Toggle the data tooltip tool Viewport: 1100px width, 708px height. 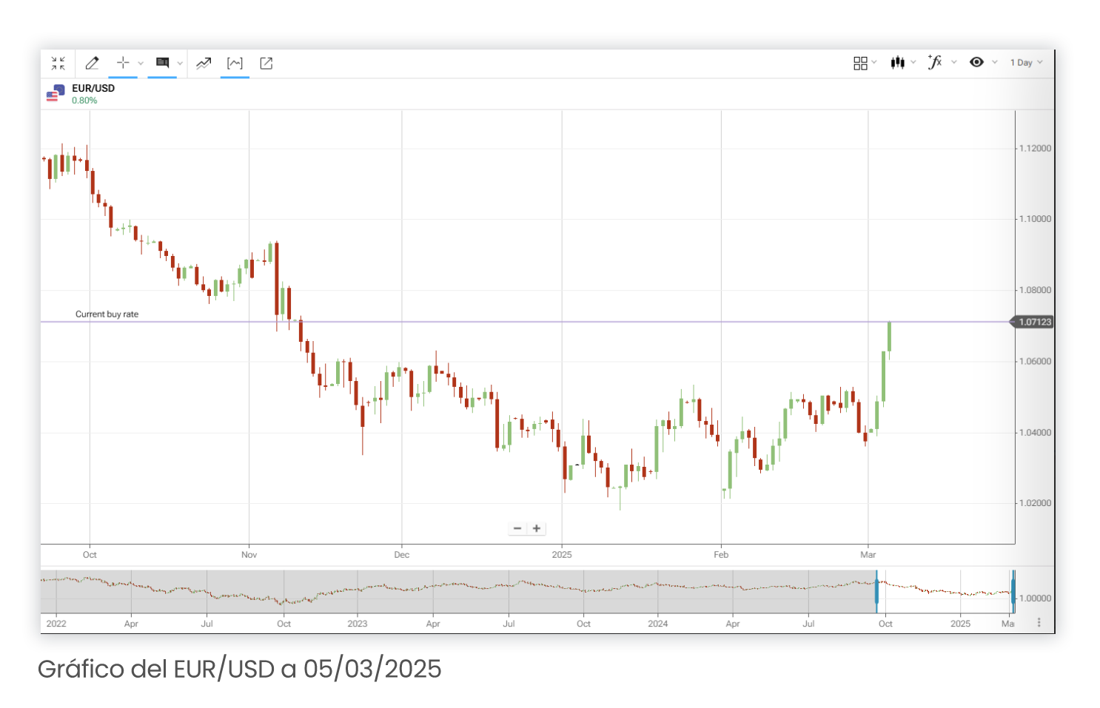pyautogui.click(x=162, y=63)
